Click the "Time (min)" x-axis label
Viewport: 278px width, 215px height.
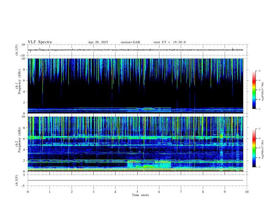[x=140, y=195]
